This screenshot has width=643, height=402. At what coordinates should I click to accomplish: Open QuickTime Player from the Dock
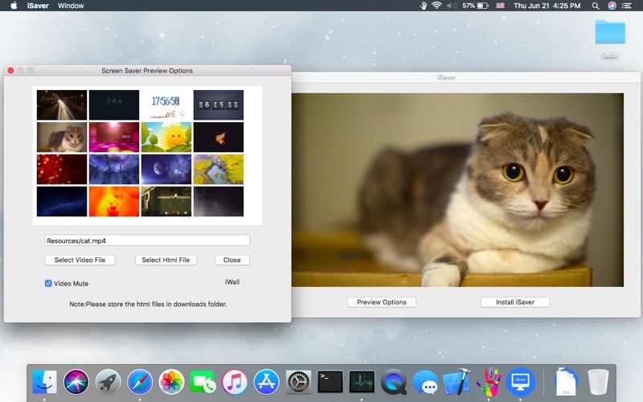394,381
